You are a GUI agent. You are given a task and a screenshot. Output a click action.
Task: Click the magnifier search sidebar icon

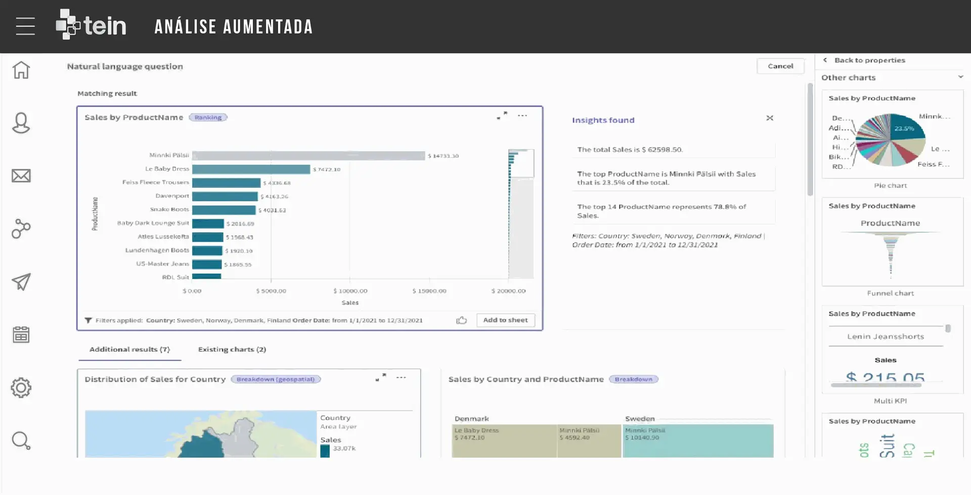(21, 441)
